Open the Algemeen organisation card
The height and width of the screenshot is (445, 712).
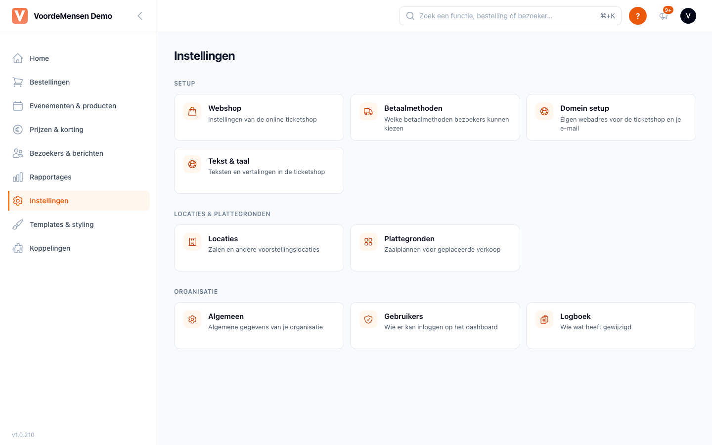point(259,325)
